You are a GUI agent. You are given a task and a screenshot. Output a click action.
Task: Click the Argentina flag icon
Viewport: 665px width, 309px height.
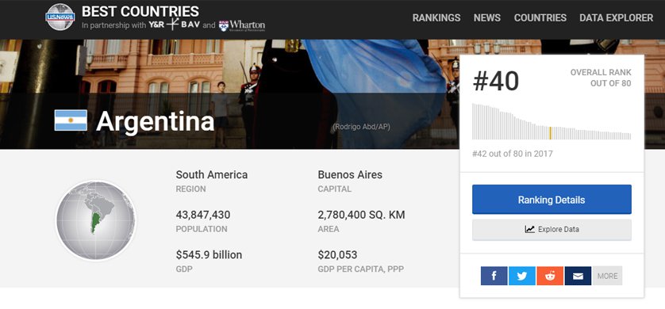[71, 120]
